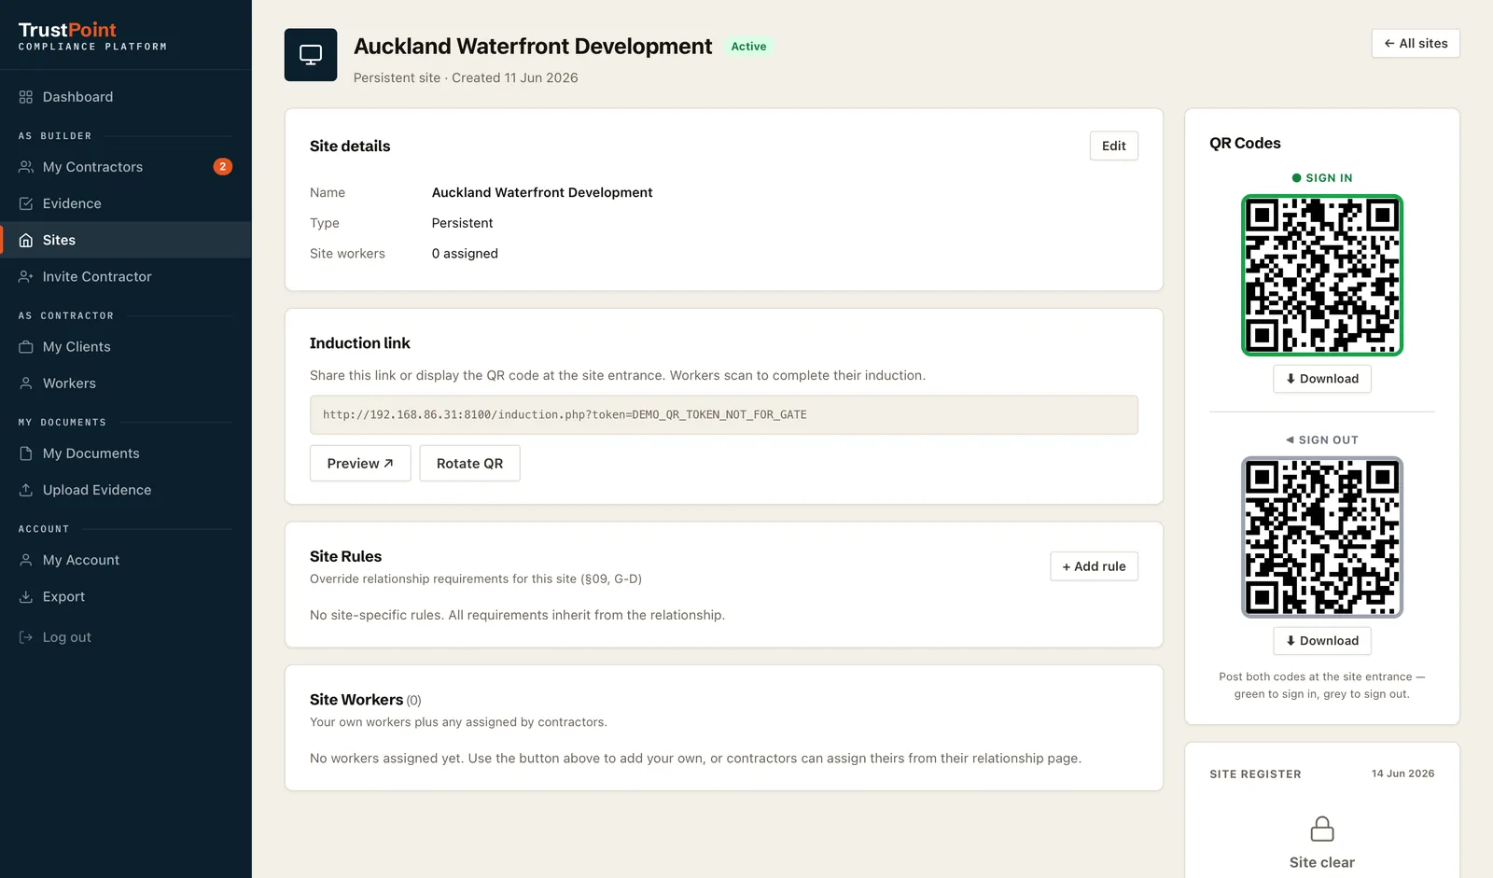Go to Evidence page
The width and height of the screenshot is (1493, 878).
pos(126,203)
